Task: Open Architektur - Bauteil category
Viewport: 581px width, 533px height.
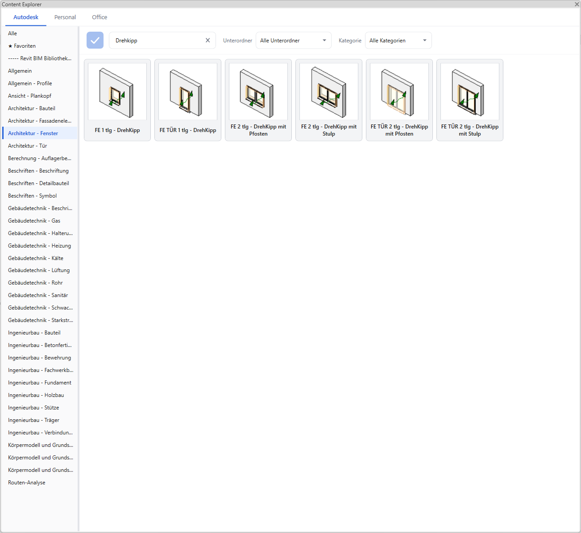Action: pos(40,108)
